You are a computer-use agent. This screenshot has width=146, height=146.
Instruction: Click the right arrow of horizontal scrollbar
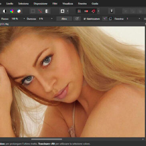(x=143, y=139)
